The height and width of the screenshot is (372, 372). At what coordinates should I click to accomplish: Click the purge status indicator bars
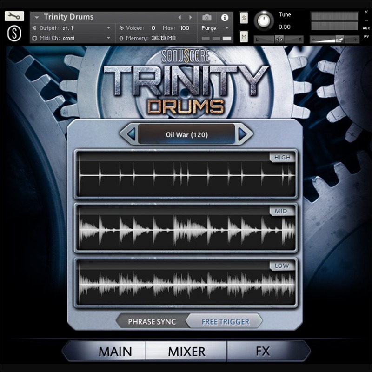point(216,39)
